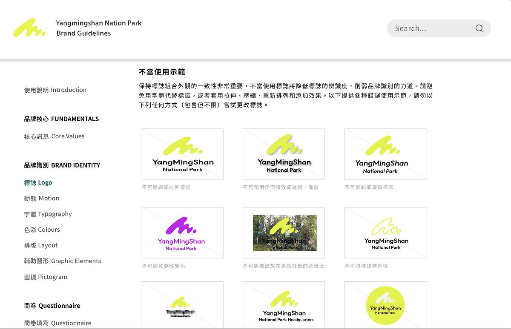The width and height of the screenshot is (511, 329).
Task: Select 標誌 Logo in the sidebar
Action: coord(38,183)
